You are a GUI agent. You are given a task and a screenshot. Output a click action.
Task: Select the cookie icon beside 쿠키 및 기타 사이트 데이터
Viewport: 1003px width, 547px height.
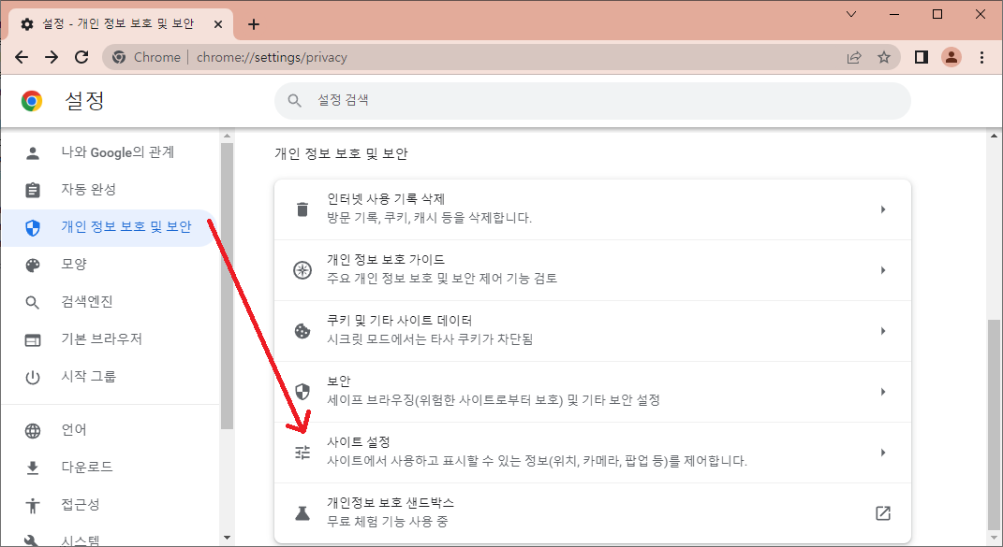[302, 330]
